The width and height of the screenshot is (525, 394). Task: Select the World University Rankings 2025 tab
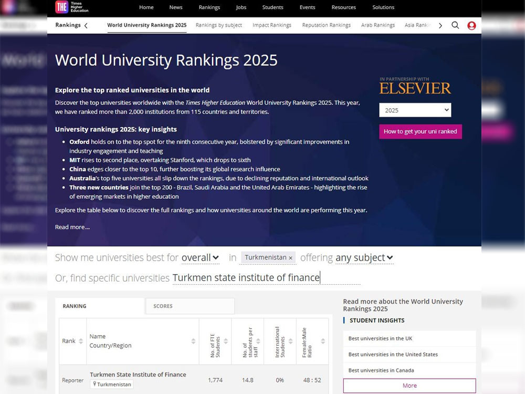(146, 25)
